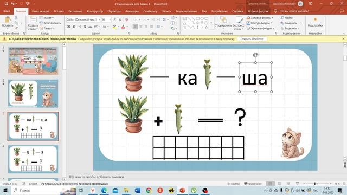Switch to the Анимация tab
Screen dimensions: 347x195
(132, 11)
